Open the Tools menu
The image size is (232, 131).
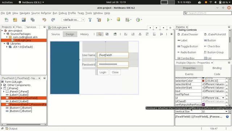click(x=88, y=13)
